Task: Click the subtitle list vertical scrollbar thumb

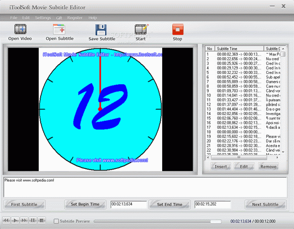Action: click(x=283, y=54)
